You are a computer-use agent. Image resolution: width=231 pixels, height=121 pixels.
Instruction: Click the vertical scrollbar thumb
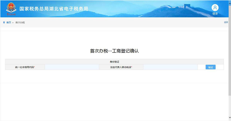(230, 50)
